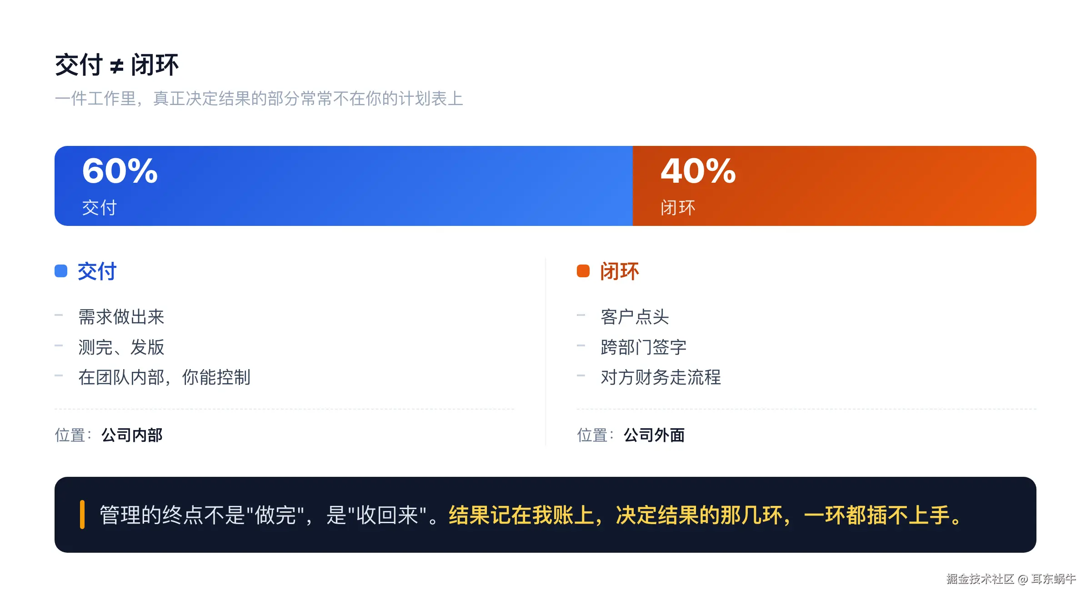Click the ≠ symbol in the title
Screen dimensions: 1091x600
click(x=117, y=67)
